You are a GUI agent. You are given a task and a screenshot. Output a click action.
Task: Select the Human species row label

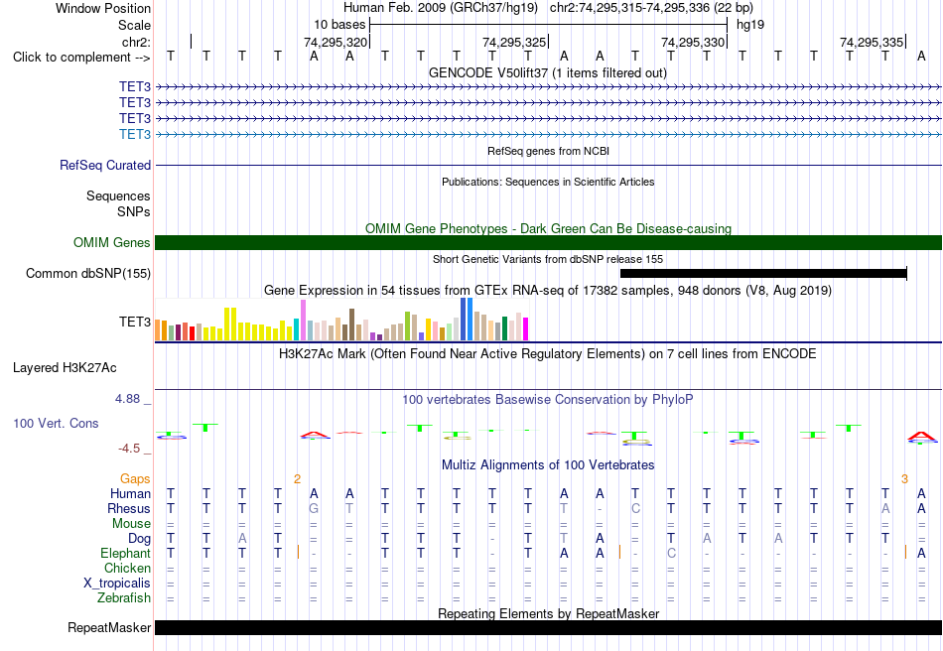click(x=130, y=493)
